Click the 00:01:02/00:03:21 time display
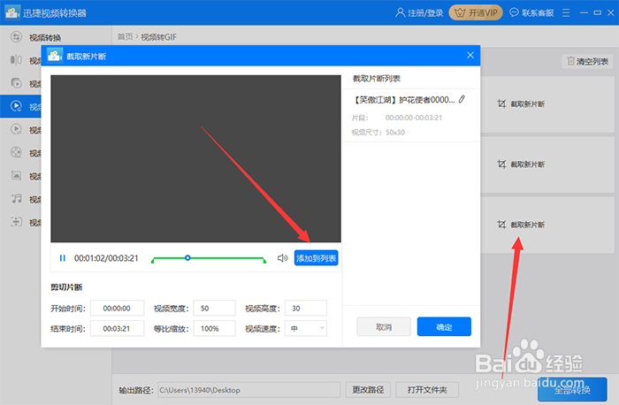Image resolution: width=619 pixels, height=405 pixels. coord(106,258)
